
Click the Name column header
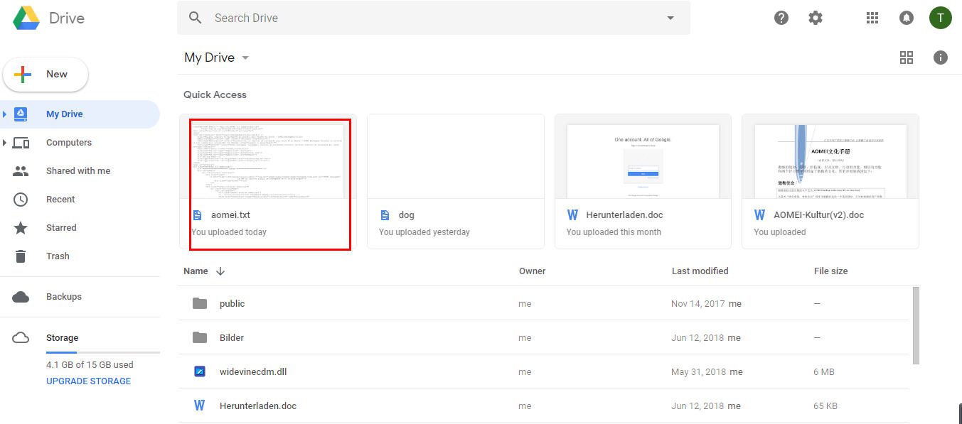point(196,271)
